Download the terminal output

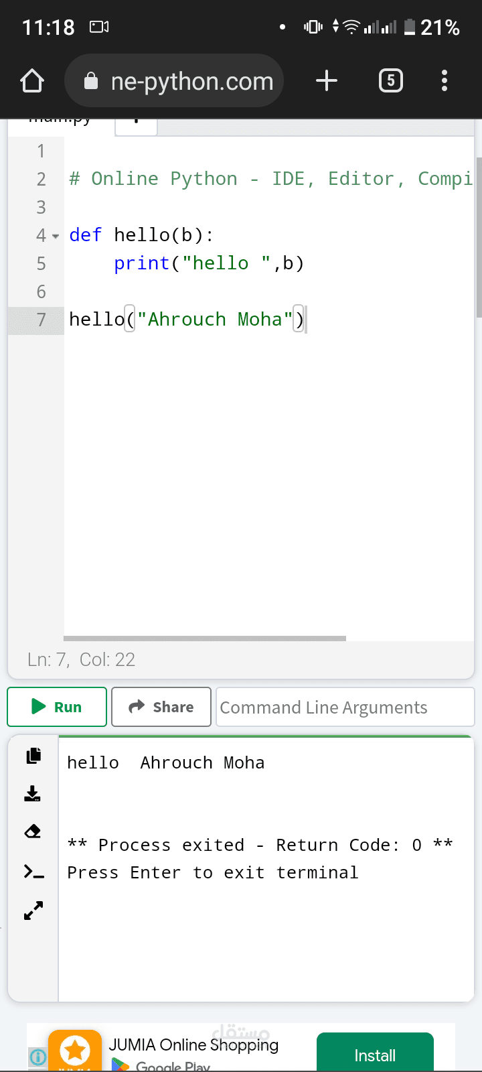(33, 794)
